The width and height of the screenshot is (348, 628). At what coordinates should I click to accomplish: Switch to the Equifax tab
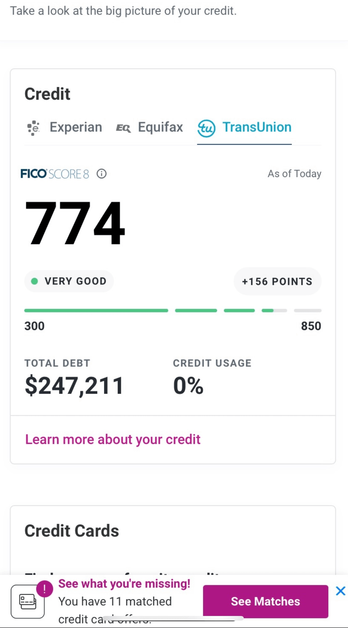[149, 127]
